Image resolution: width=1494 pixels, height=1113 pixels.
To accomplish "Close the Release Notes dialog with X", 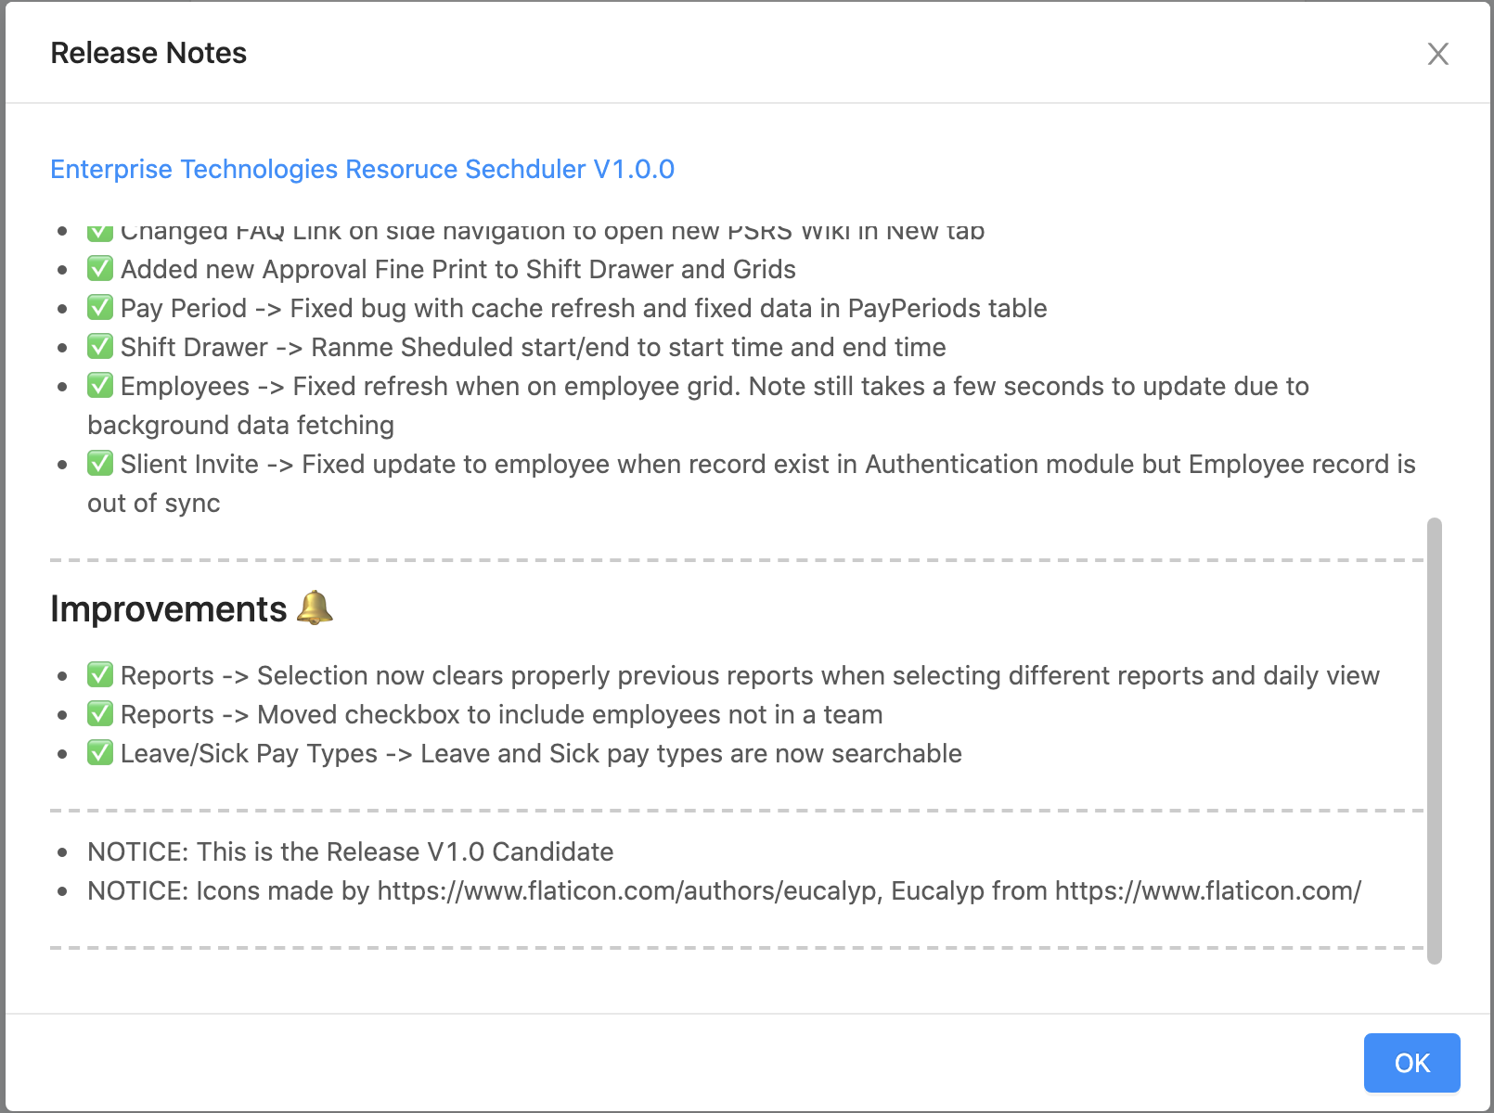I will pyautogui.click(x=1437, y=54).
